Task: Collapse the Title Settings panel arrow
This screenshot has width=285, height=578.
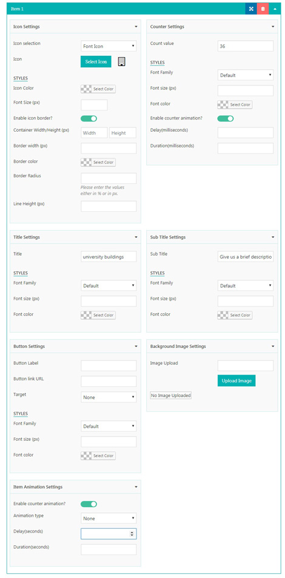Action: 136,237
